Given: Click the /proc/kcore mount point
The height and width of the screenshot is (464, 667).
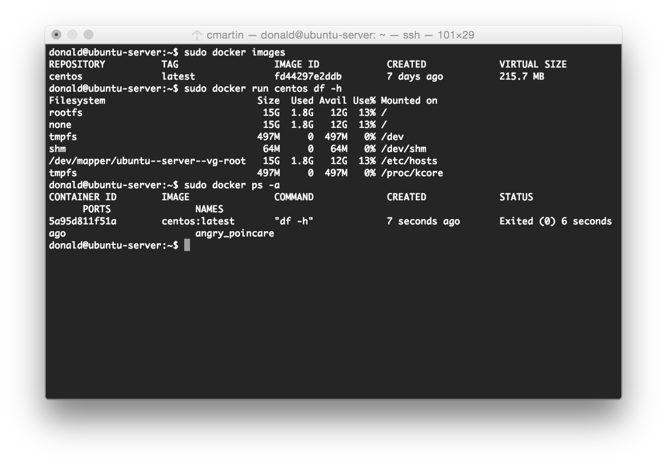Looking at the screenshot, I should (x=412, y=173).
